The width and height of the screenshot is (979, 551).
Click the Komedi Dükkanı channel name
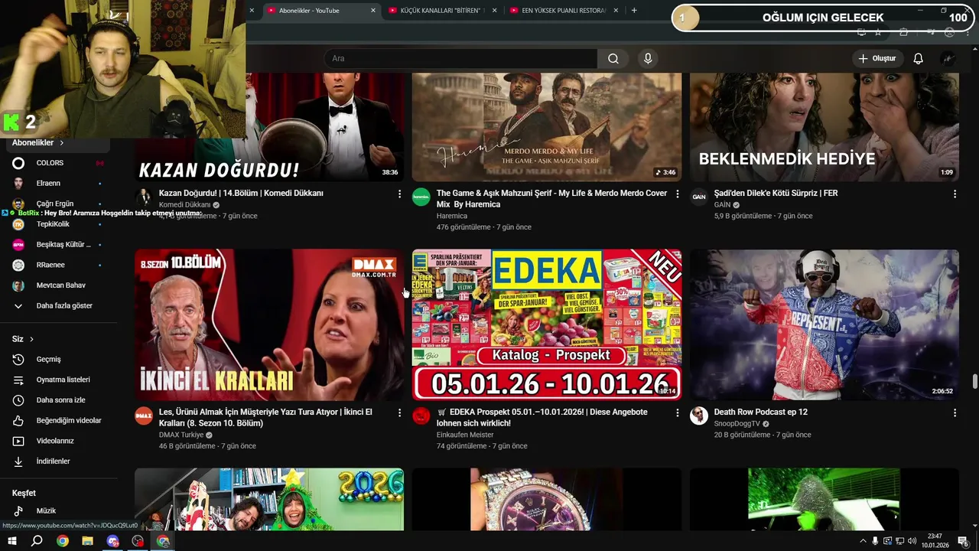[x=184, y=205]
